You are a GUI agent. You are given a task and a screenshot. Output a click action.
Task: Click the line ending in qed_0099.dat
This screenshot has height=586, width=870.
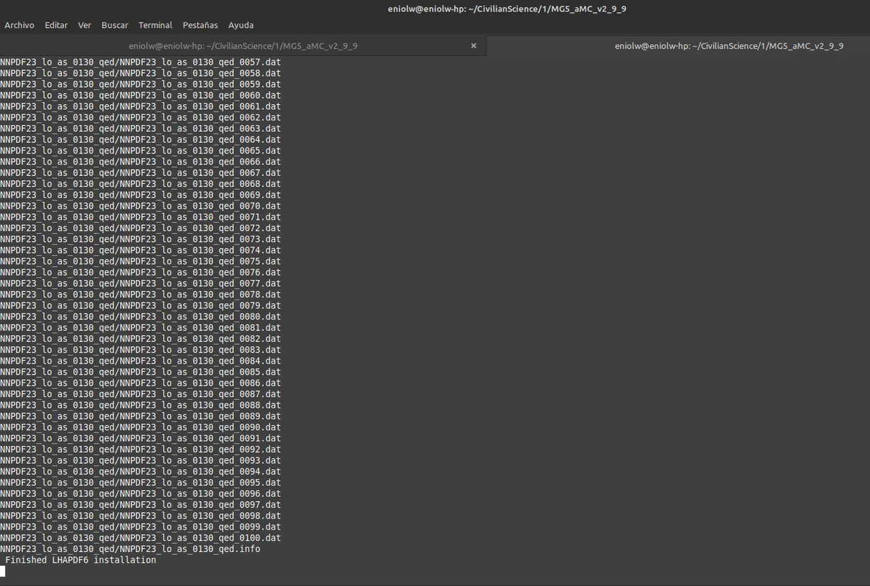(x=140, y=527)
